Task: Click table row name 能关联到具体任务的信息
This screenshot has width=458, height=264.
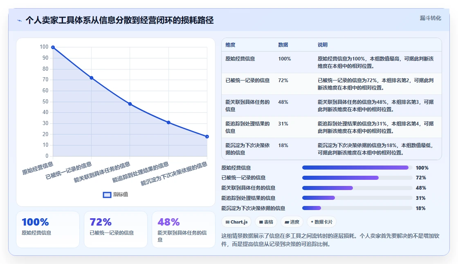Action: [x=247, y=106]
